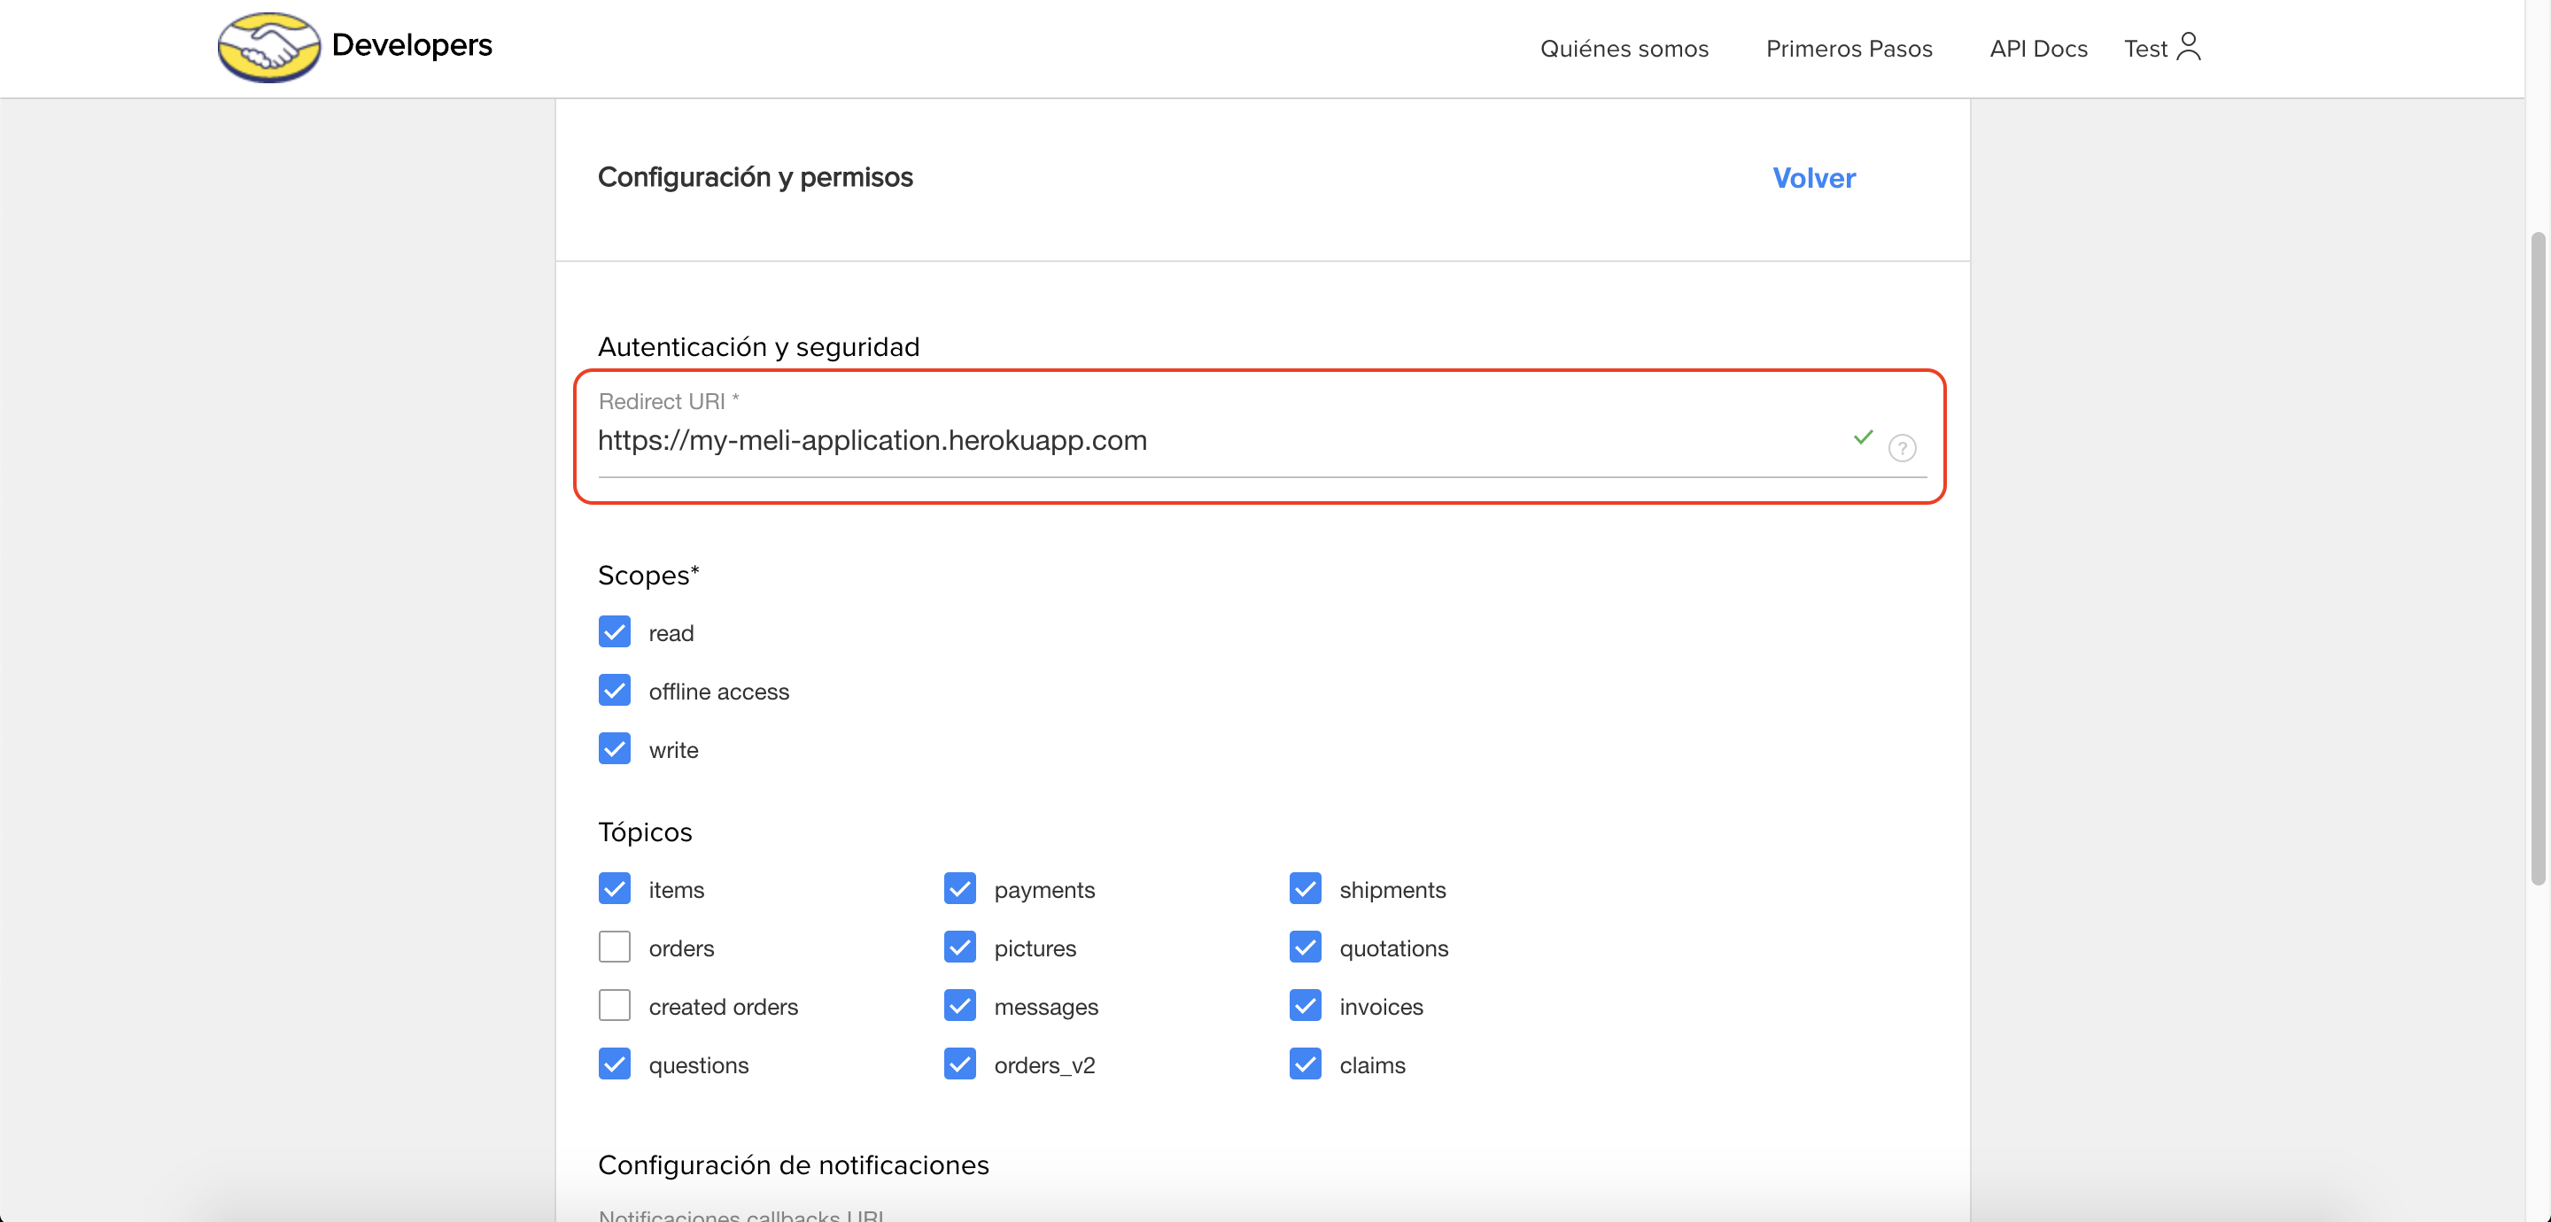Toggle the quotations topic checkbox
Screen dimensions: 2551x1222
click(x=1306, y=947)
